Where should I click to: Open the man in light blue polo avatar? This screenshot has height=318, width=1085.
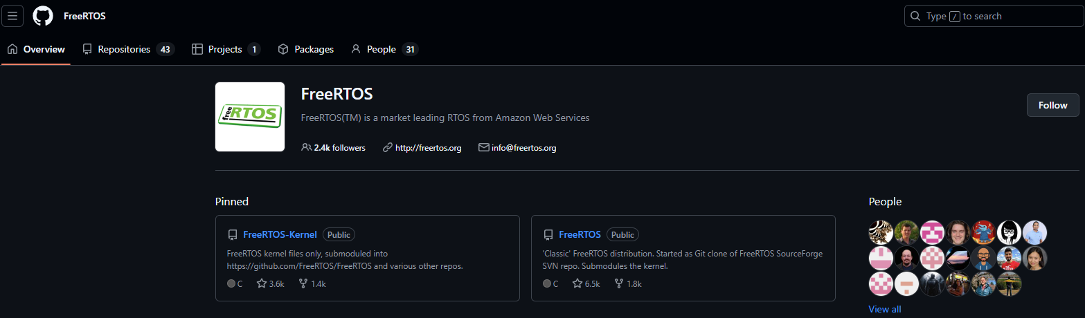[1035, 232]
